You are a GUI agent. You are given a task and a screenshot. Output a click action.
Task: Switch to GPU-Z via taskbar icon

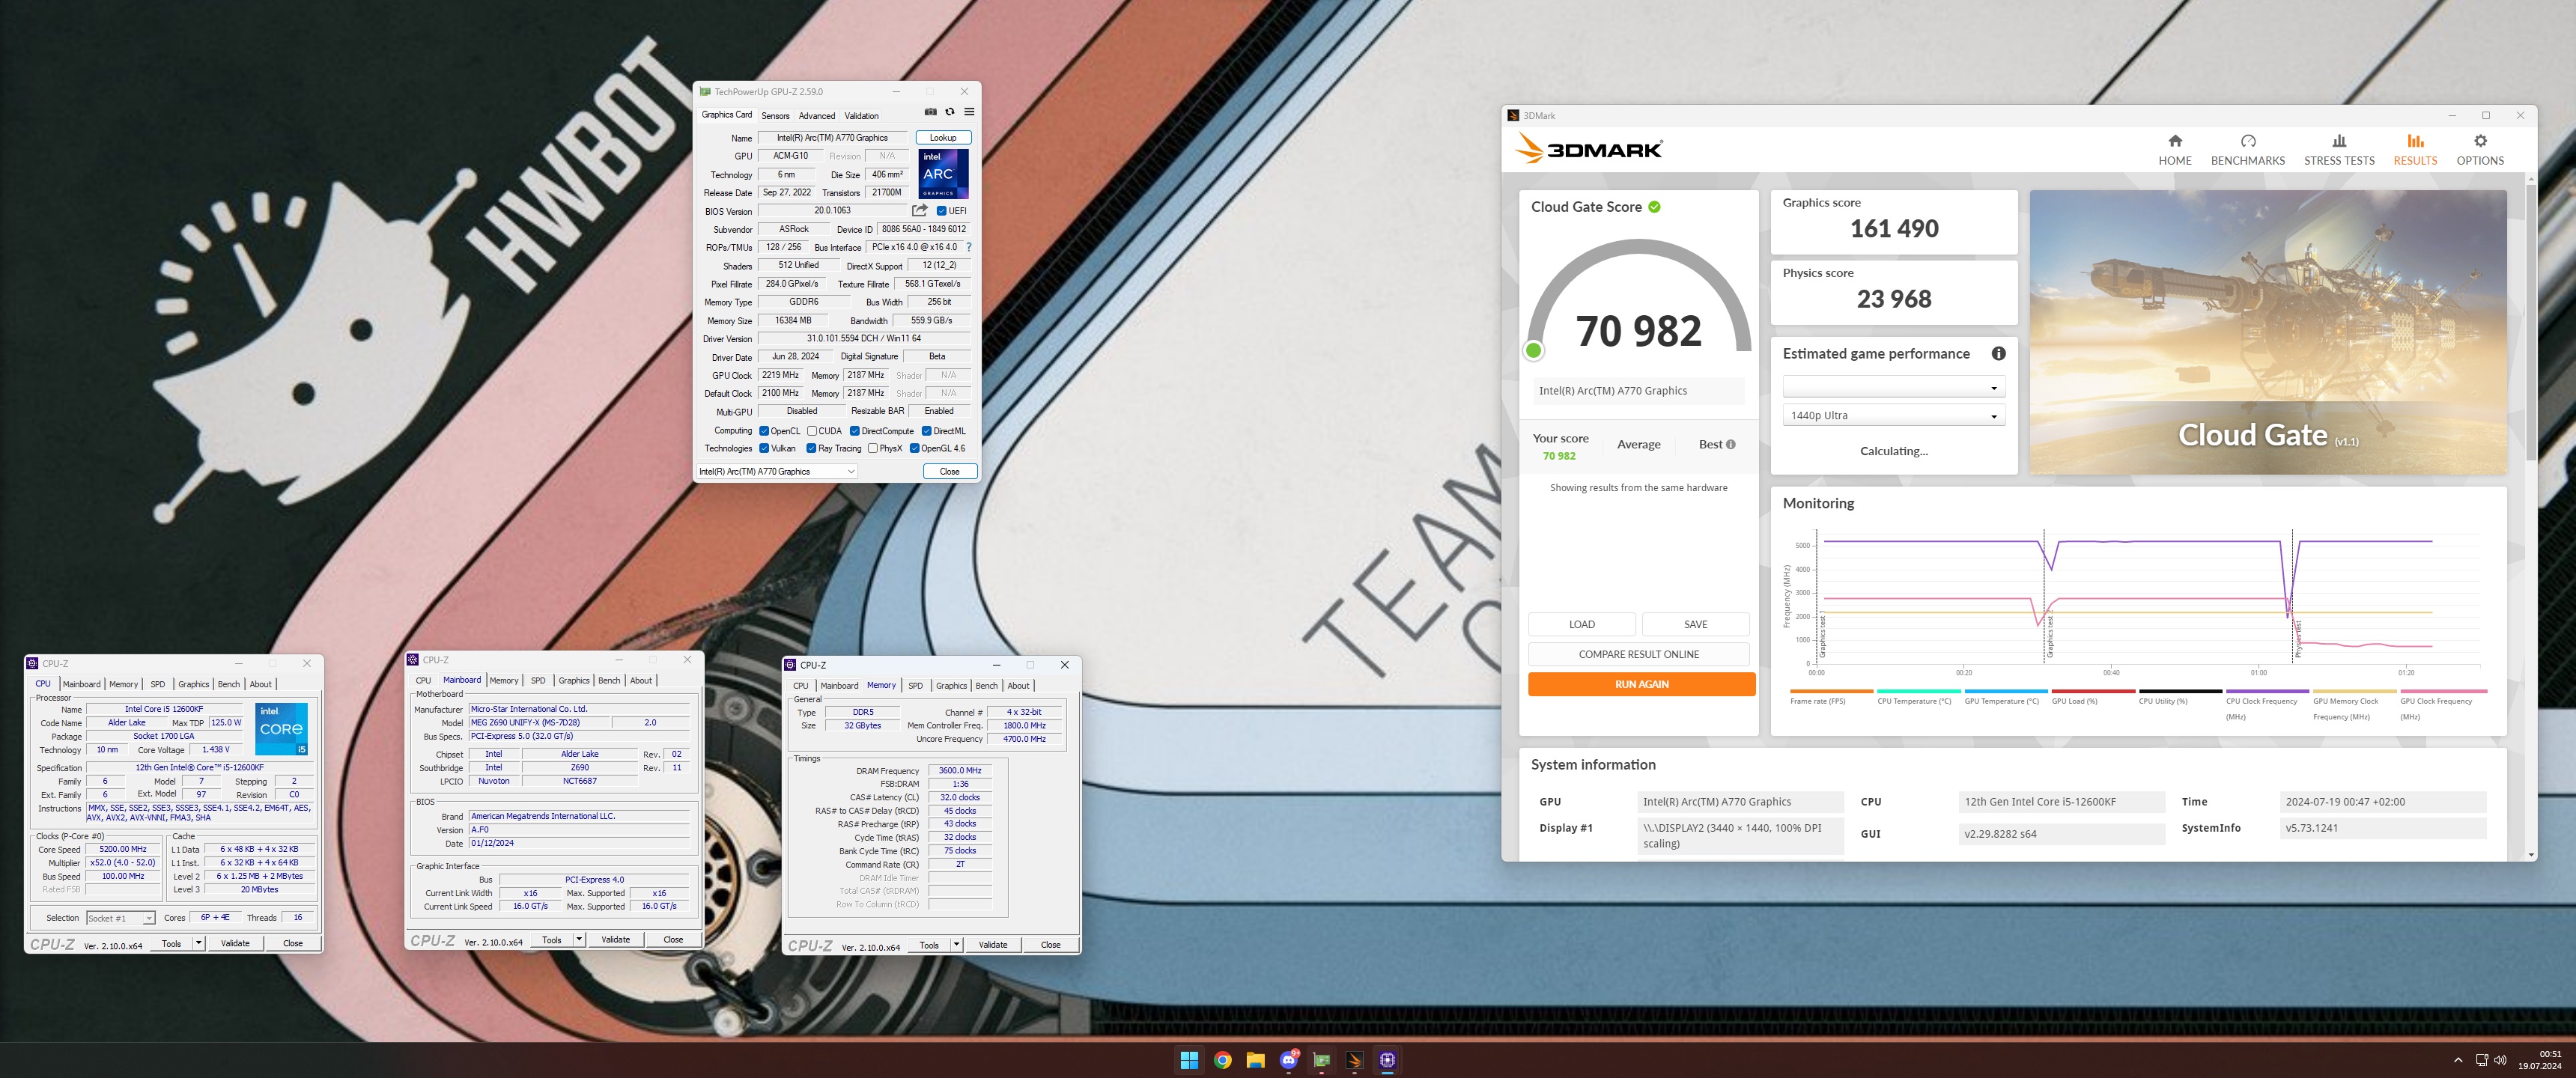1321,1060
